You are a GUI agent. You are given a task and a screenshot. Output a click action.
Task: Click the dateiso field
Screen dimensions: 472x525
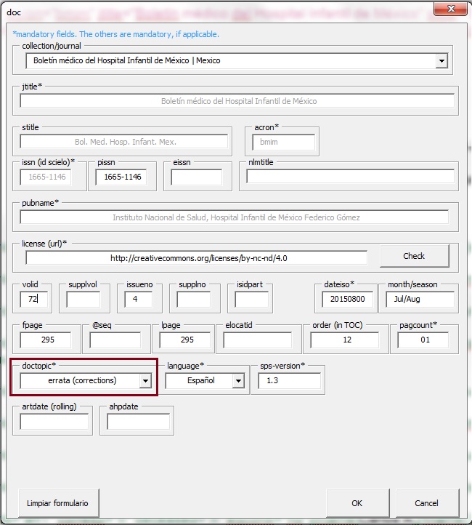(346, 299)
